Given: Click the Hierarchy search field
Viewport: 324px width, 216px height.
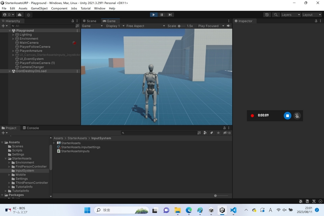Looking at the screenshot, I should [43, 26].
